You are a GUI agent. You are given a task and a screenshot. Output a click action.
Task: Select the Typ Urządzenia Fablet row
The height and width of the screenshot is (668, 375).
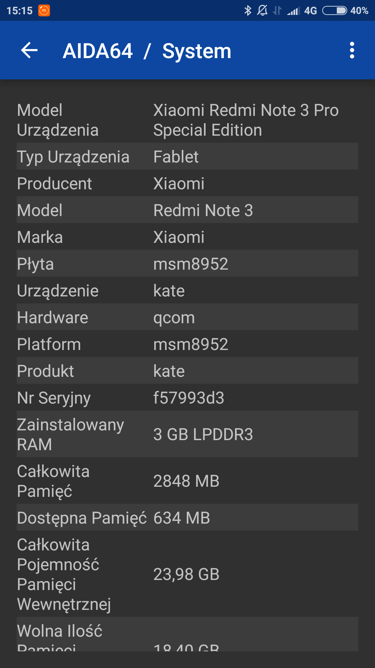187,157
